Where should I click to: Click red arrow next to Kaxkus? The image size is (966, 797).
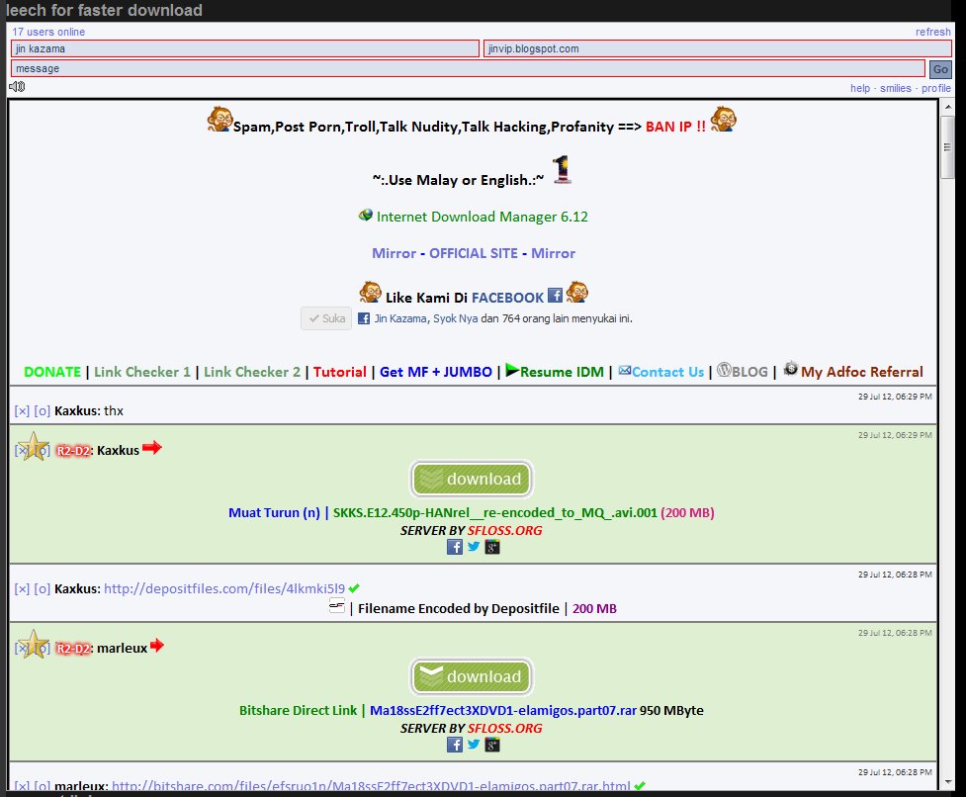coord(152,448)
